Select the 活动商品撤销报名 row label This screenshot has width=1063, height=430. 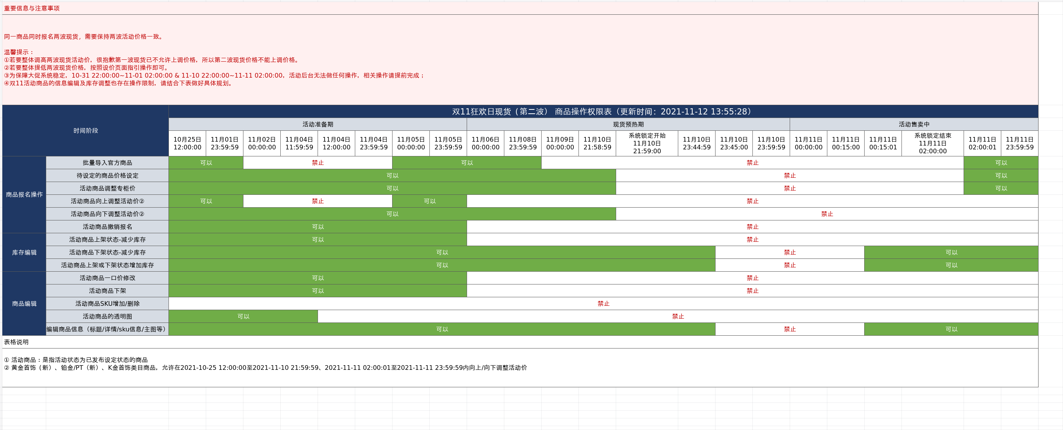click(x=107, y=227)
